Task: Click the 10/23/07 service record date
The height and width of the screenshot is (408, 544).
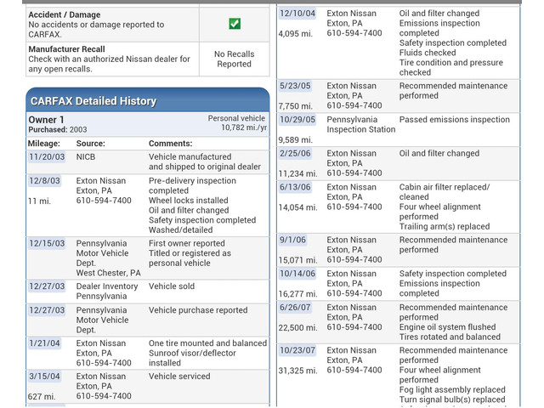Action: 297,350
